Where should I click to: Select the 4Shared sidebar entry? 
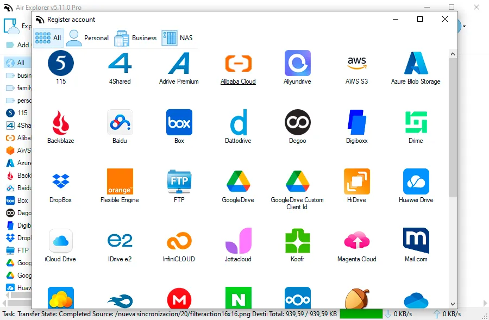pos(18,126)
